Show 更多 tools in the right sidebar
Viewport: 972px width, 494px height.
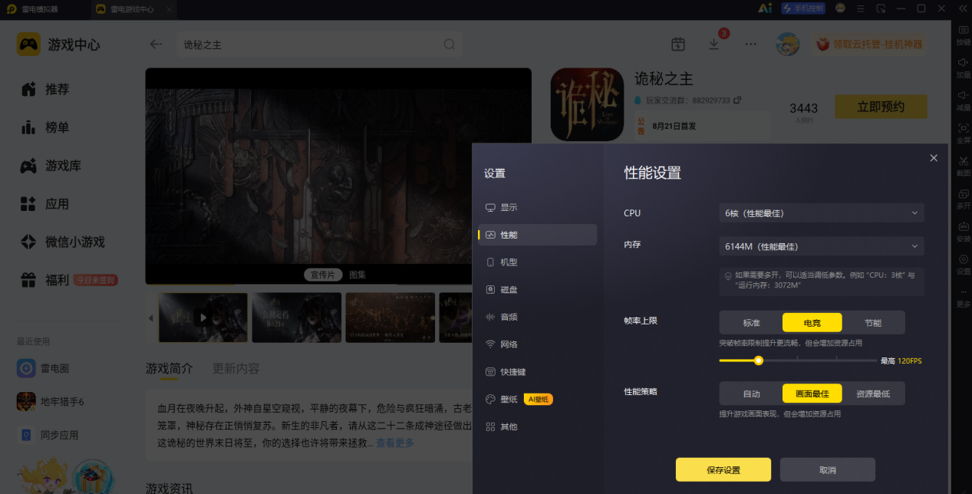[963, 297]
